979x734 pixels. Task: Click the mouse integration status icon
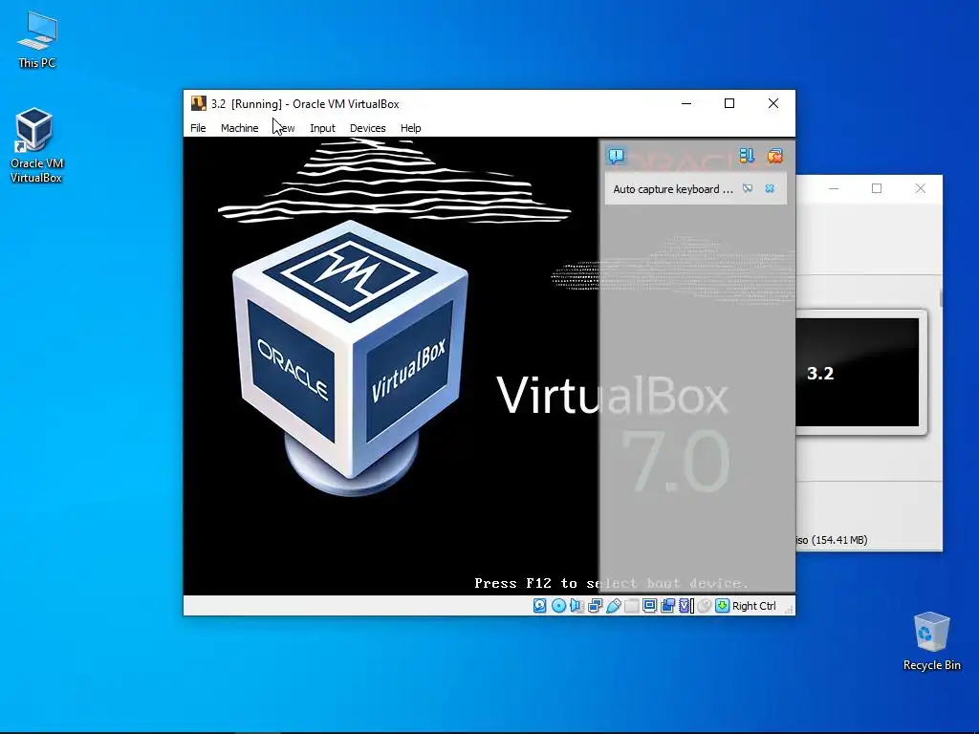[x=705, y=605]
